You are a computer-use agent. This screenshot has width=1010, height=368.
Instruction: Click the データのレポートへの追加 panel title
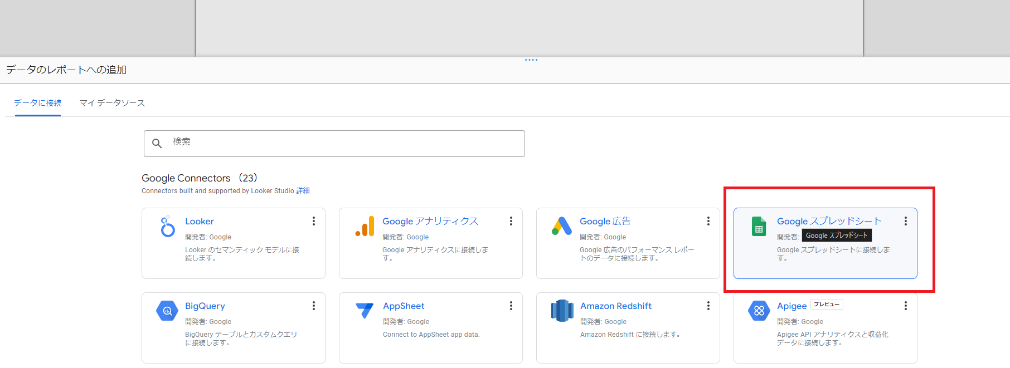66,70
